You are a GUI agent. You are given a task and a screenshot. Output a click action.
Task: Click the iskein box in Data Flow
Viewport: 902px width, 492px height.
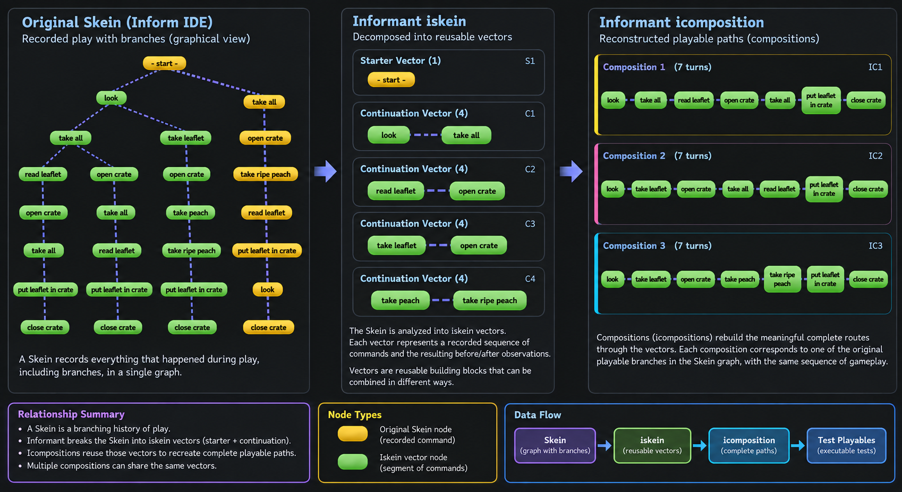[x=652, y=445]
